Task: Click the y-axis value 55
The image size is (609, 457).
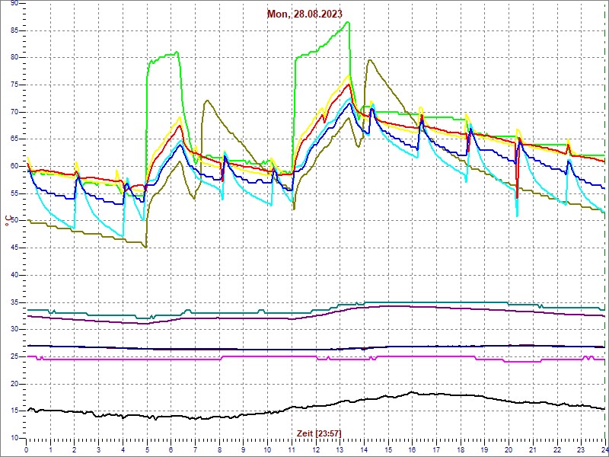Action: click(14, 193)
